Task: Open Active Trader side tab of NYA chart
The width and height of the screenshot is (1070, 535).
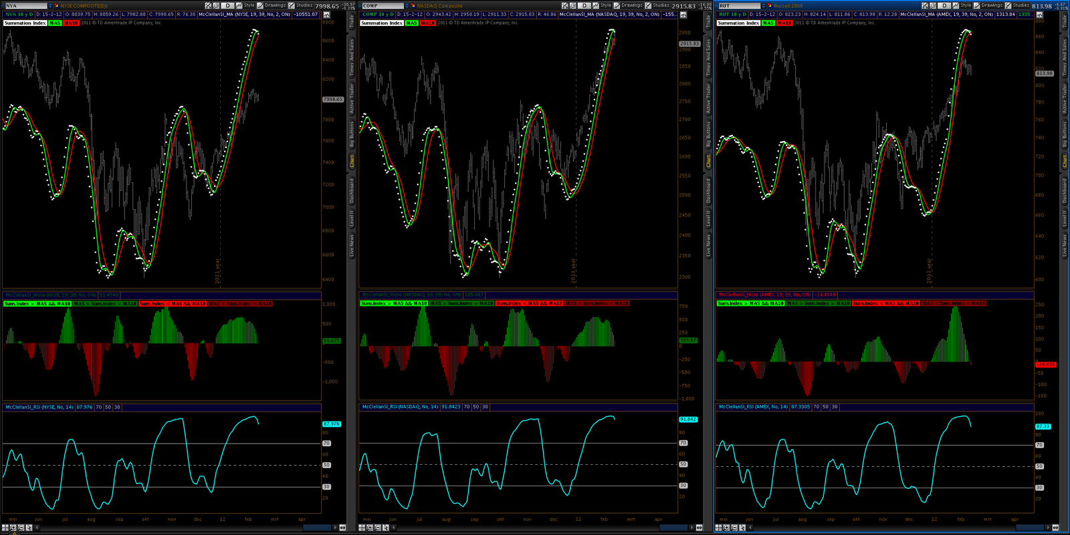Action: 352,98
